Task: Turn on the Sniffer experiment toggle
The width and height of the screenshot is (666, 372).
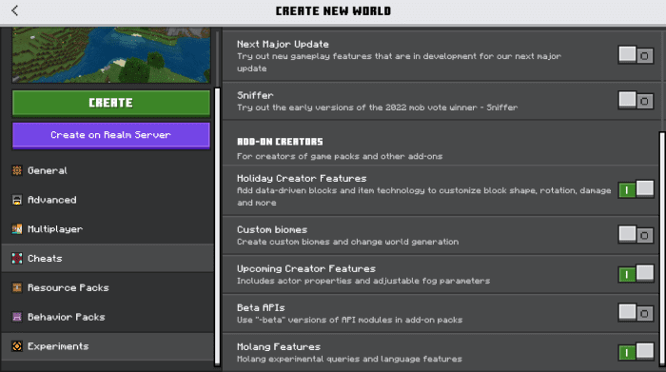Action: click(636, 101)
